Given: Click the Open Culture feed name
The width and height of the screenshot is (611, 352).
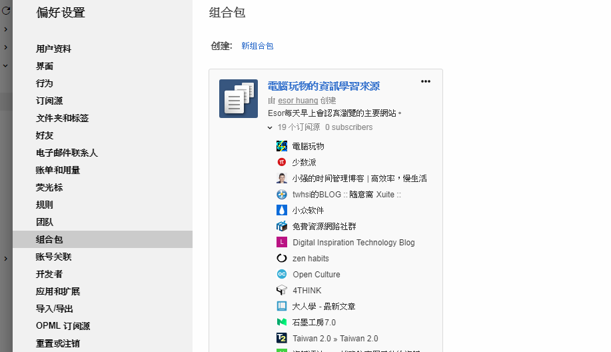Looking at the screenshot, I should pyautogui.click(x=316, y=275).
